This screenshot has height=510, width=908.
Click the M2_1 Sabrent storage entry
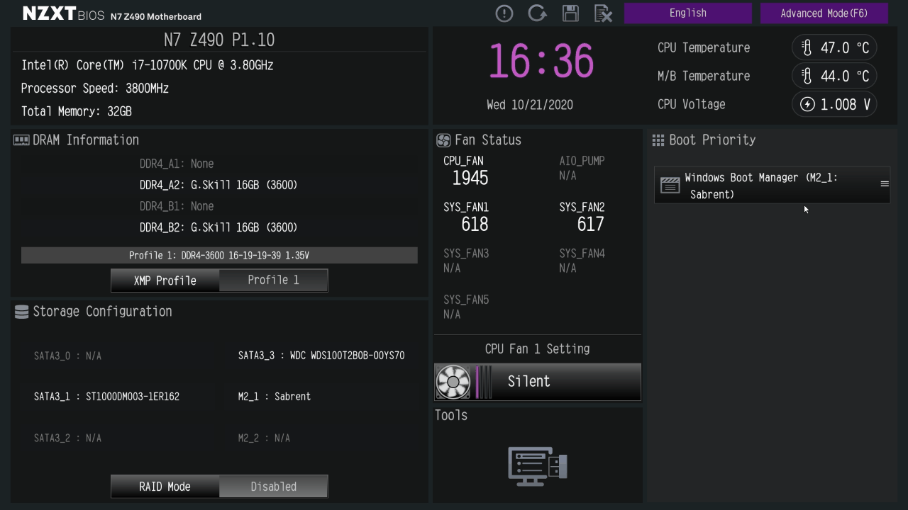275,397
